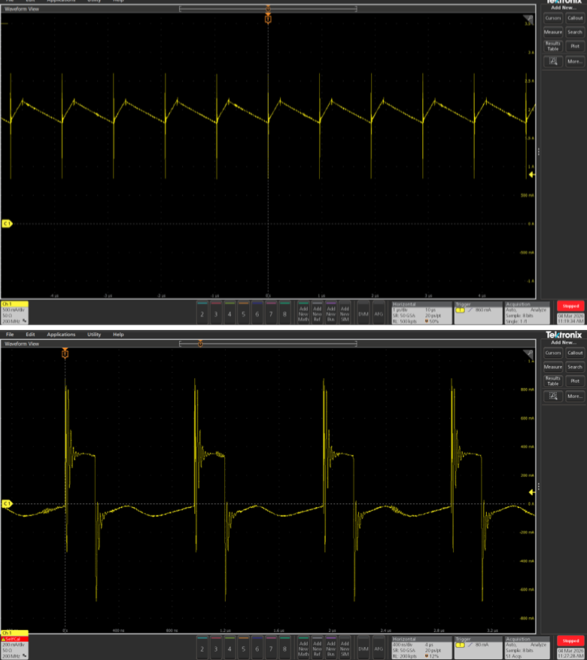Add channel 4 in upper scope settings bar
This screenshot has height=660, width=587.
pos(230,313)
